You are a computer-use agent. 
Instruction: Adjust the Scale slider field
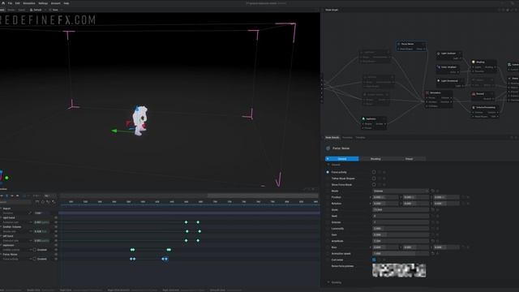click(400, 210)
